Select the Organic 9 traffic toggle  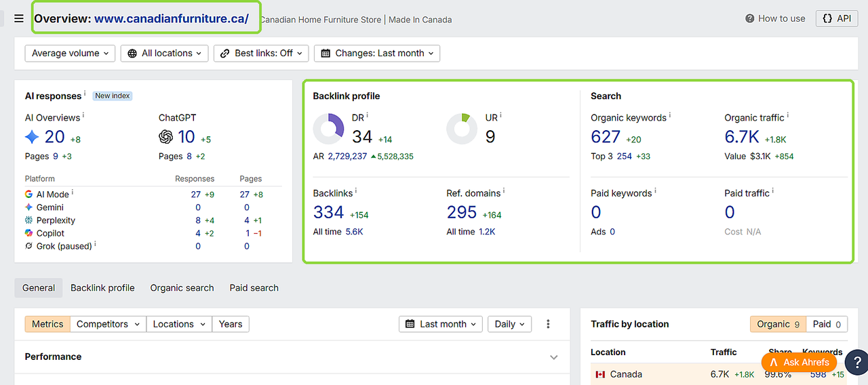tap(778, 324)
